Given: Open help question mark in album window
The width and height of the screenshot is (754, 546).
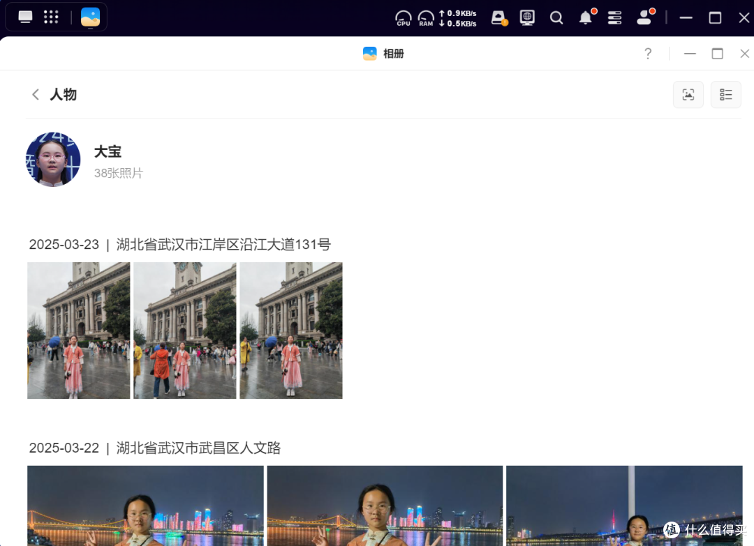Looking at the screenshot, I should point(648,53).
